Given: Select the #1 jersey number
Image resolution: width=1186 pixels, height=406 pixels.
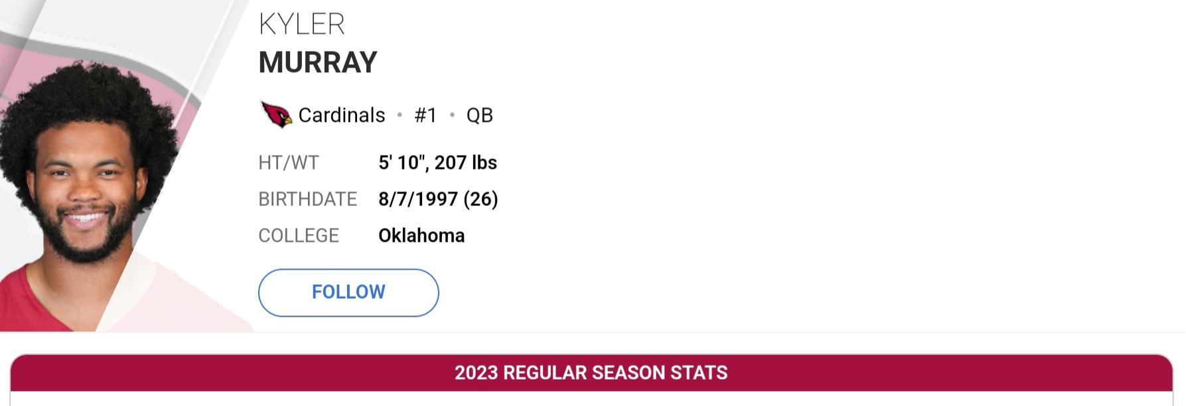Looking at the screenshot, I should click(x=425, y=115).
